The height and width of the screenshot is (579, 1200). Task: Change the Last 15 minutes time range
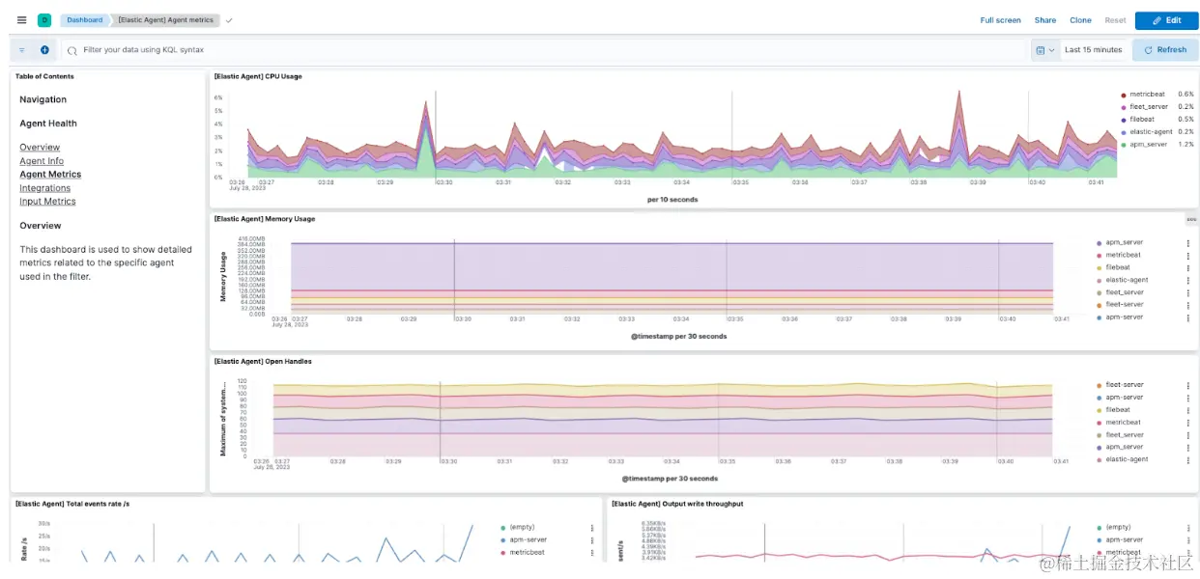1093,50
